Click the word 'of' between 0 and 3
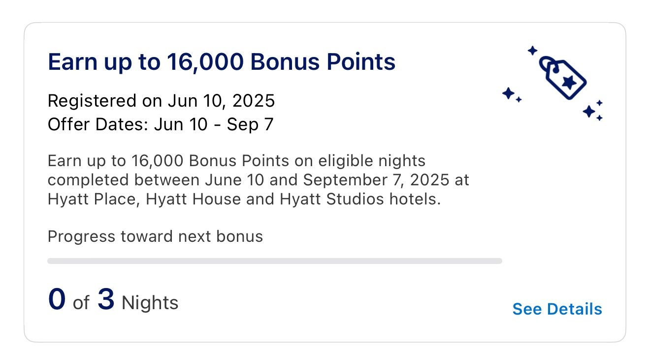 click(81, 303)
